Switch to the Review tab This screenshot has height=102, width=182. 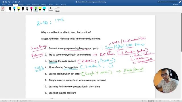pos(51,5)
